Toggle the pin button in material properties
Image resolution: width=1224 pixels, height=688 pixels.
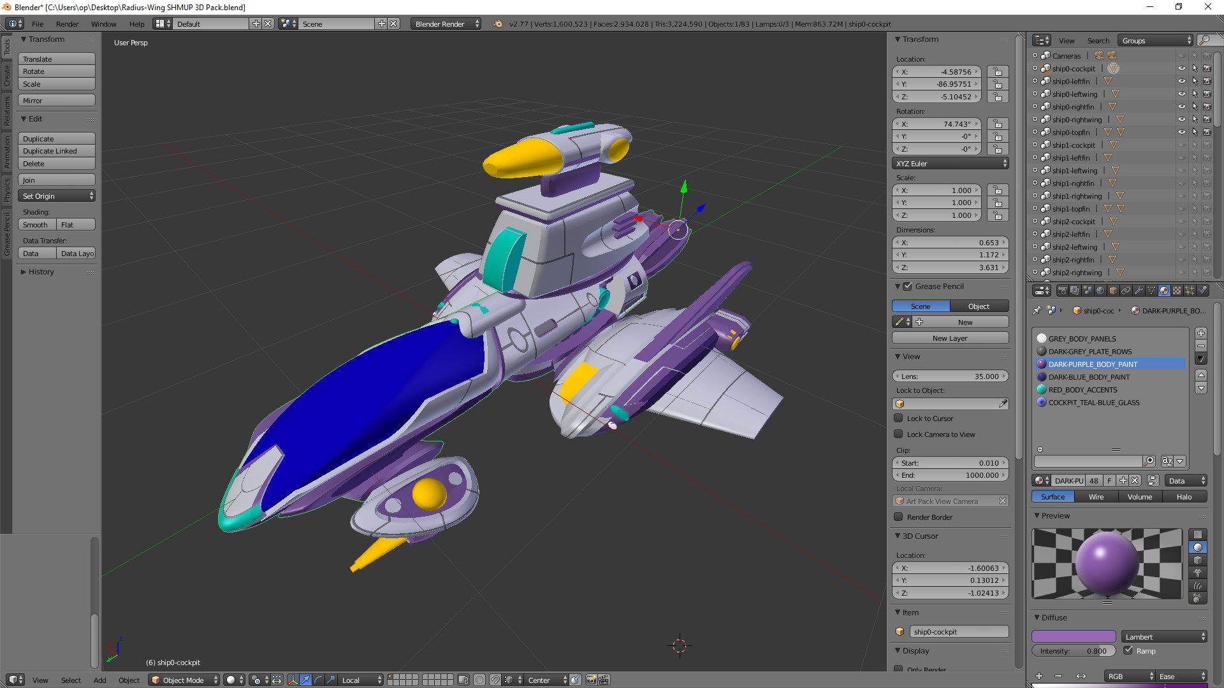(x=1038, y=311)
